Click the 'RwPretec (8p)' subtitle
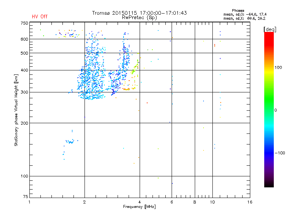 [x=139, y=18]
